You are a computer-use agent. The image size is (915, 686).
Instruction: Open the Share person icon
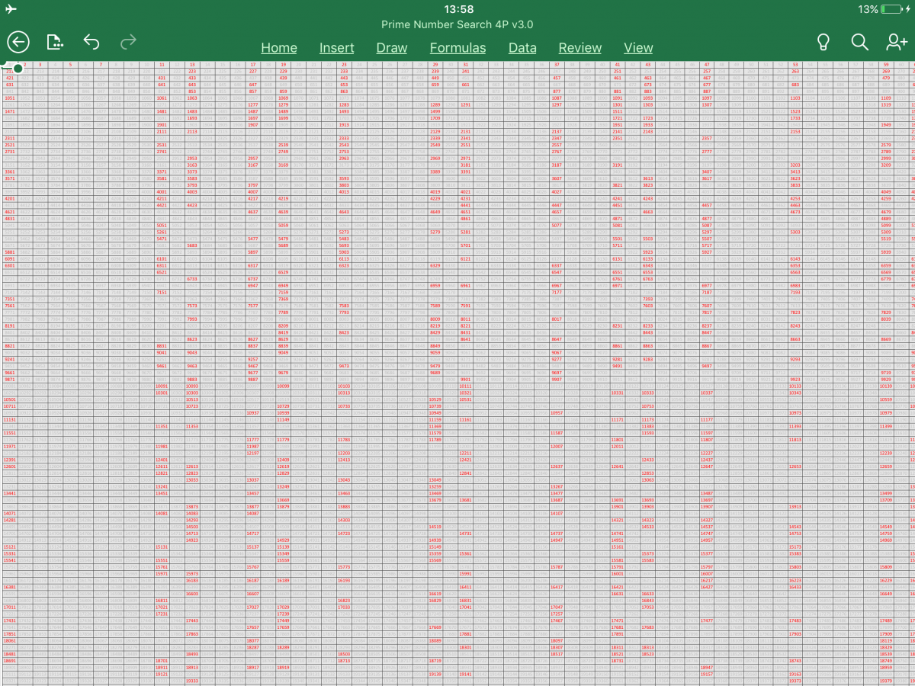tap(897, 42)
